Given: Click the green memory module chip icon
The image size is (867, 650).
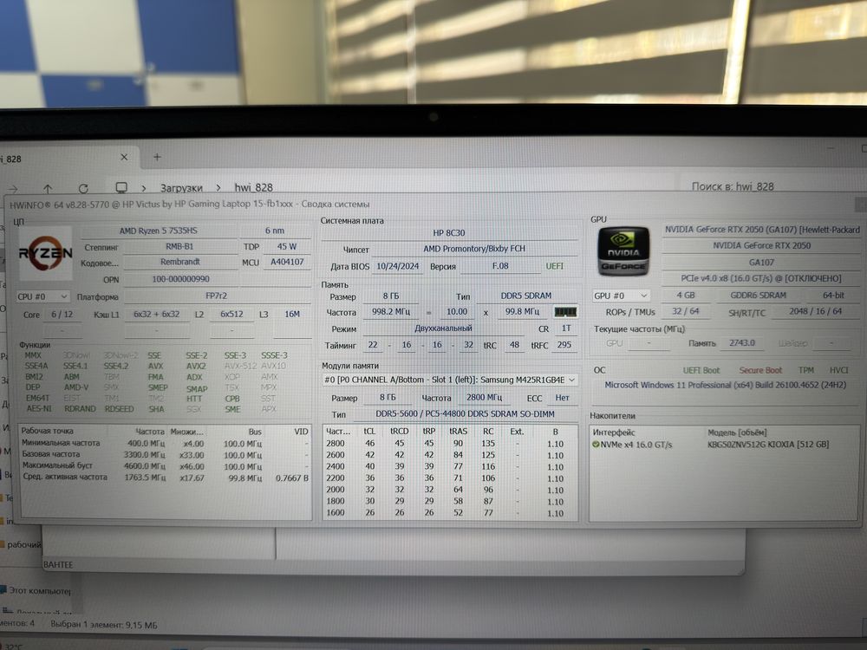Looking at the screenshot, I should [x=565, y=312].
